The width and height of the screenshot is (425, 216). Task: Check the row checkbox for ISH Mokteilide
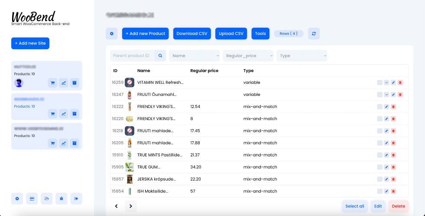coord(380,191)
